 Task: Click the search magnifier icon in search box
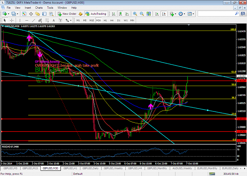pos(237,14)
